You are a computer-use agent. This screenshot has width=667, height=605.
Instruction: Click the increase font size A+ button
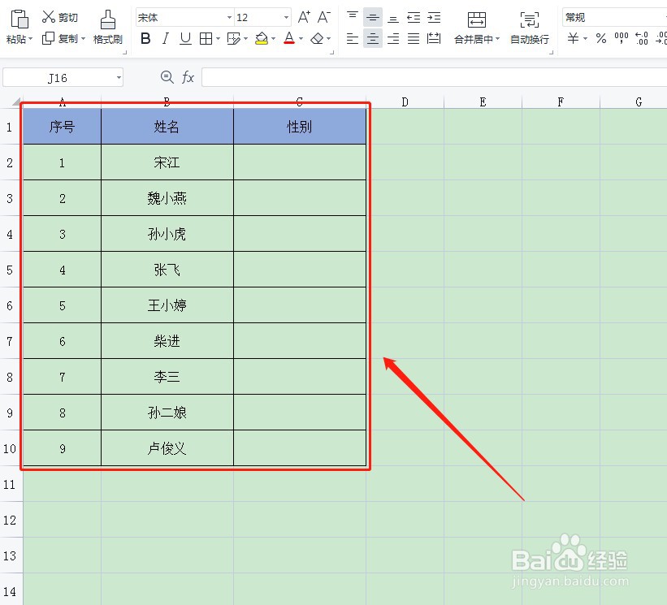coord(304,16)
